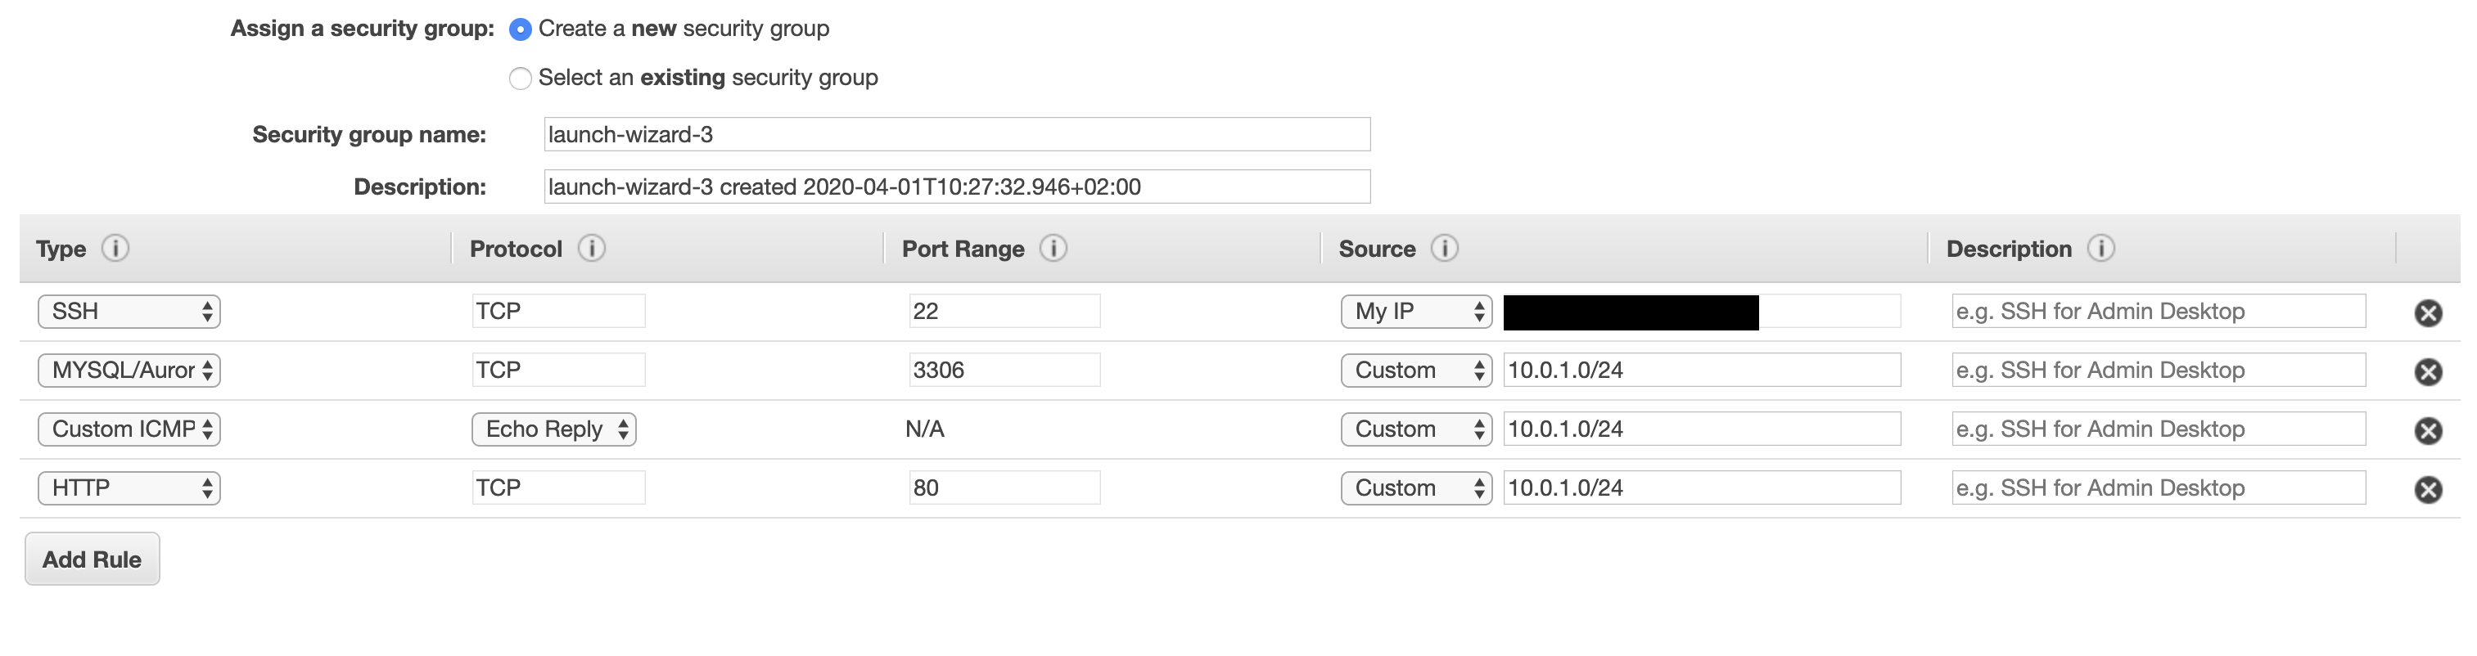Open the Port Range info icon
This screenshot has width=2477, height=656.
click(x=1054, y=249)
